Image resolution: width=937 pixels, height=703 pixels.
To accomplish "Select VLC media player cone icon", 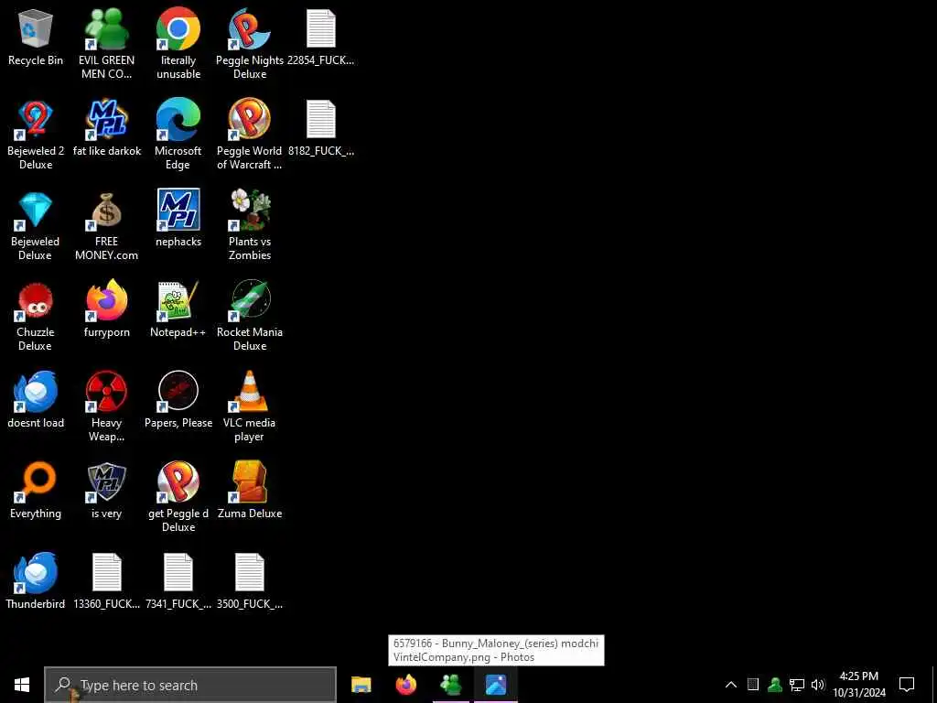I will 250,407.
